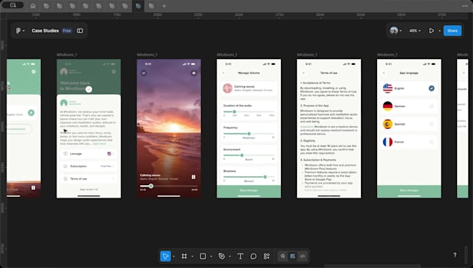Viewport: 473px width, 268px height.
Task: Expand the Pen tool dropdown arrow
Action: (230, 257)
